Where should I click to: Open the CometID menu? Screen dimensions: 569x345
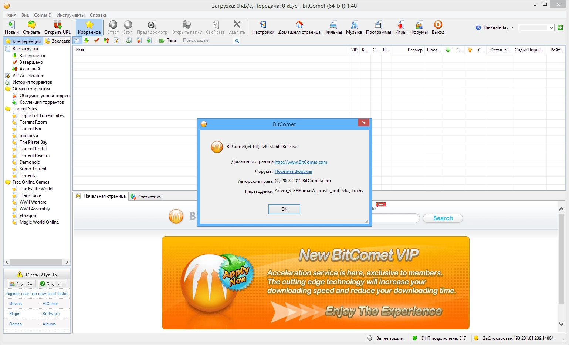pyautogui.click(x=43, y=15)
